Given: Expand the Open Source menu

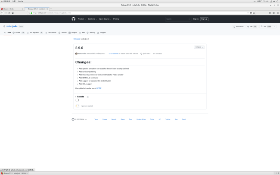Looking at the screenshot, I should [x=105, y=19].
